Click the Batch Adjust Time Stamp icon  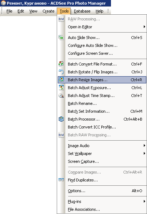tap(61, 96)
